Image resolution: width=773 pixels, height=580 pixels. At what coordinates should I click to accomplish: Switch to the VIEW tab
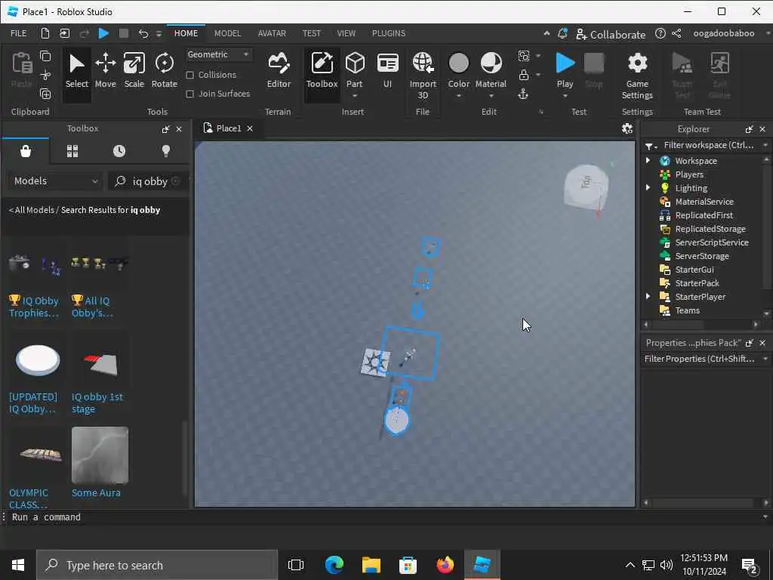click(x=346, y=33)
